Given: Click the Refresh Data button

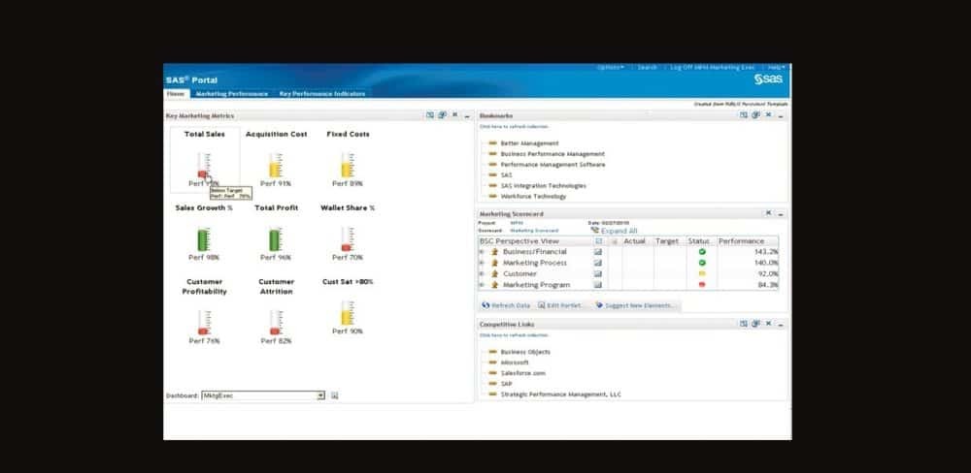Looking at the screenshot, I should (x=506, y=305).
